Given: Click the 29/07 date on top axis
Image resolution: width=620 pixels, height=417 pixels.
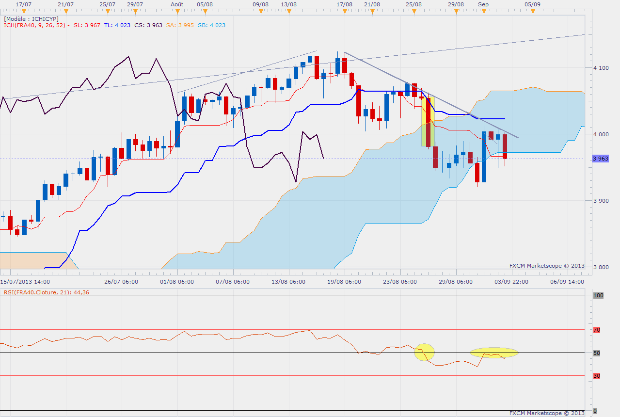Looking at the screenshot, I should (x=135, y=4).
